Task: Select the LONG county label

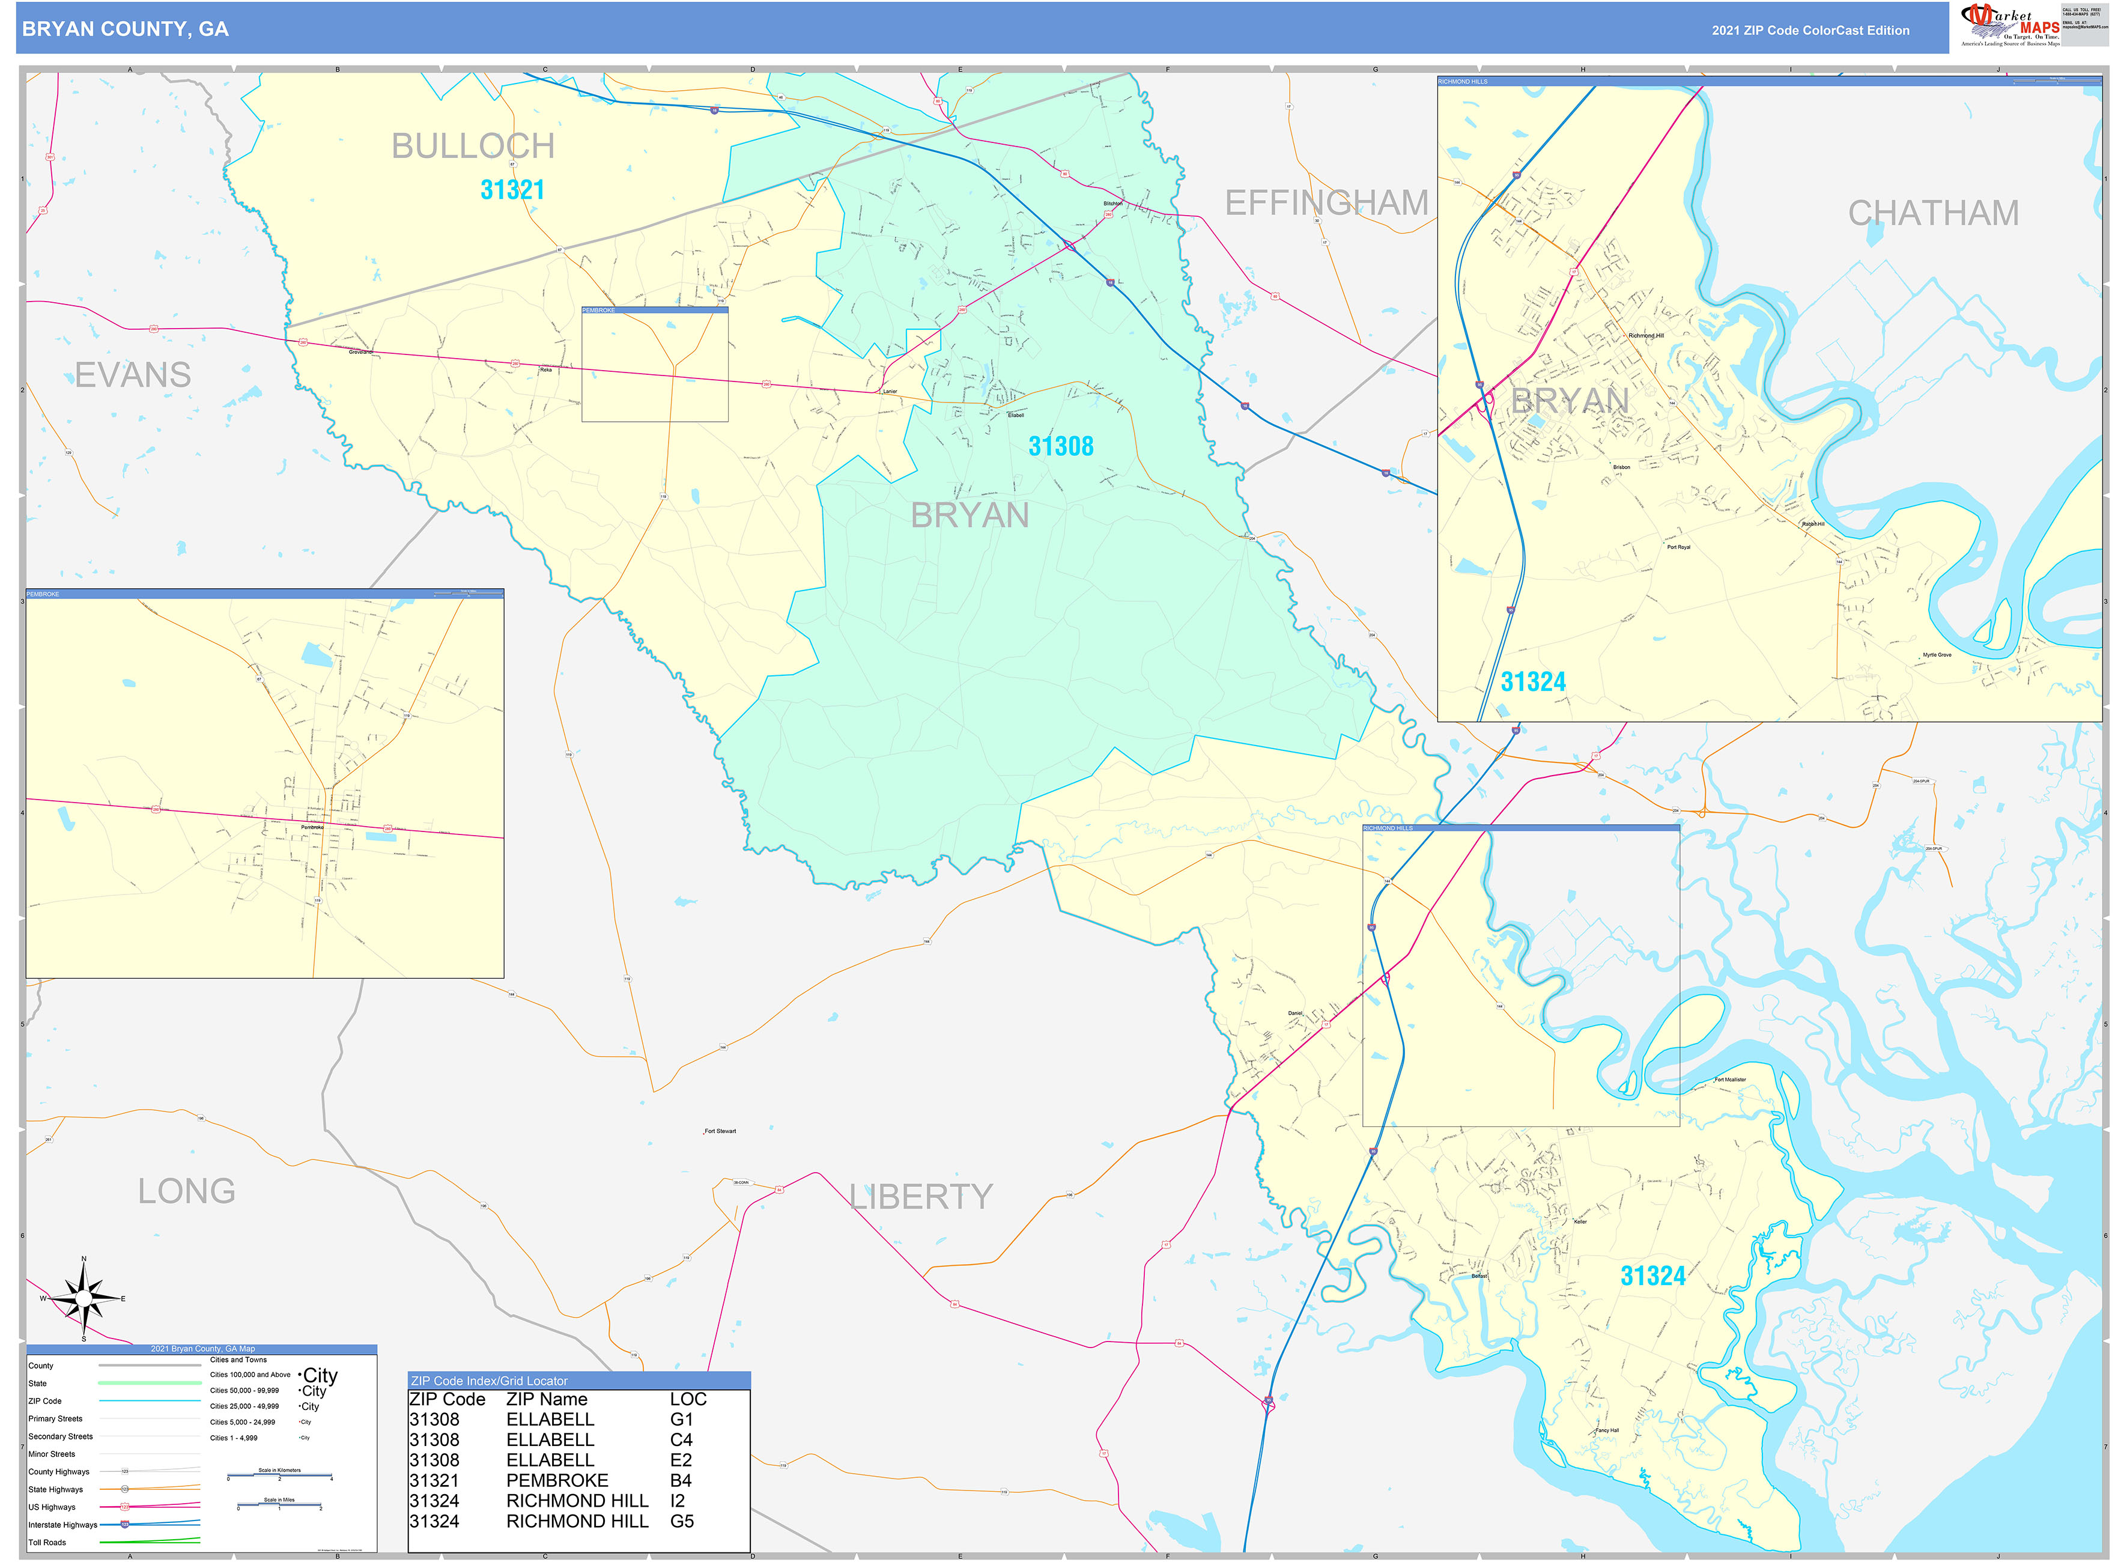Action: point(187,1191)
